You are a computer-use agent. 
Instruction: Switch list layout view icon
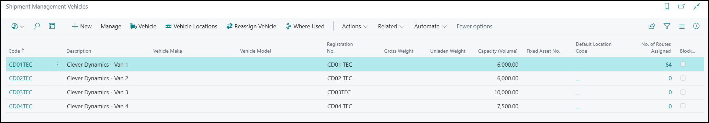pyautogui.click(x=682, y=26)
